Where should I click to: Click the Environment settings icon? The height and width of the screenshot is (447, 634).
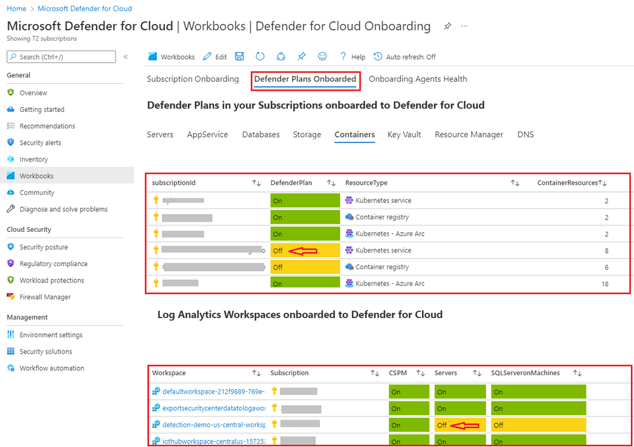click(11, 335)
